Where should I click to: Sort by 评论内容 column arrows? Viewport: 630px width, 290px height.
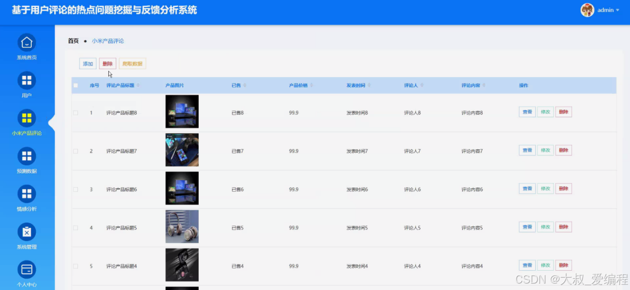pyautogui.click(x=484, y=85)
